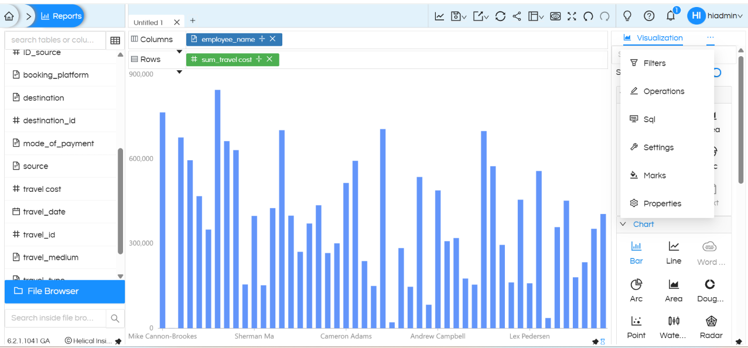
Task: Add a new report tab
Action: (193, 20)
